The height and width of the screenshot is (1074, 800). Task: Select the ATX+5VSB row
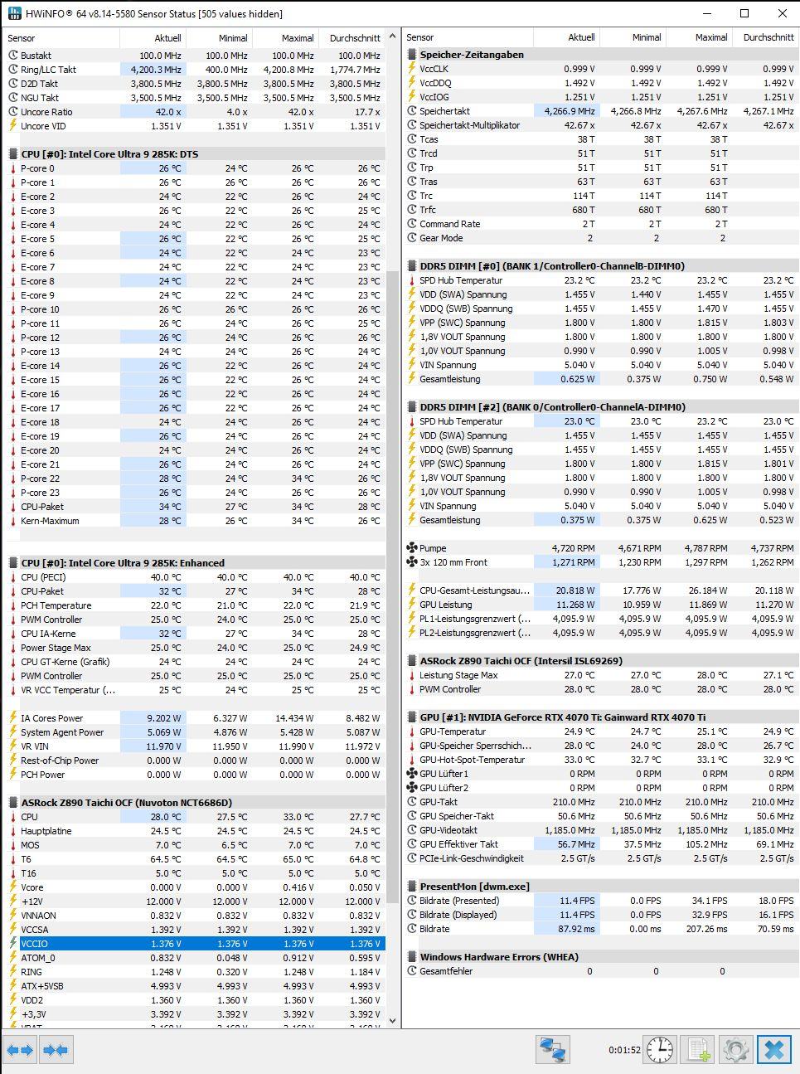tap(195, 986)
